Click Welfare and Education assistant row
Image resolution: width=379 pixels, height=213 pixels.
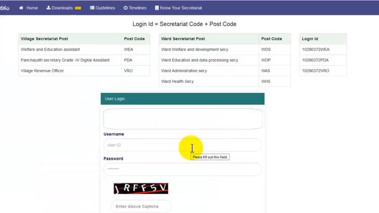[84, 49]
